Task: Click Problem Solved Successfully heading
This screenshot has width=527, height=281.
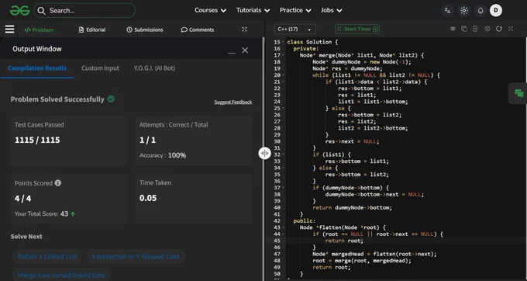Action: click(x=57, y=99)
